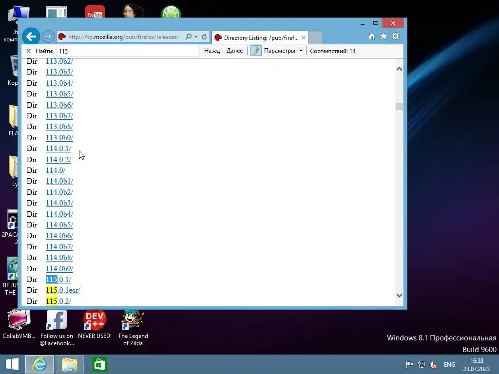This screenshot has width=499, height=374.
Task: Open the 114.0.2/ directory link
Action: tap(58, 160)
